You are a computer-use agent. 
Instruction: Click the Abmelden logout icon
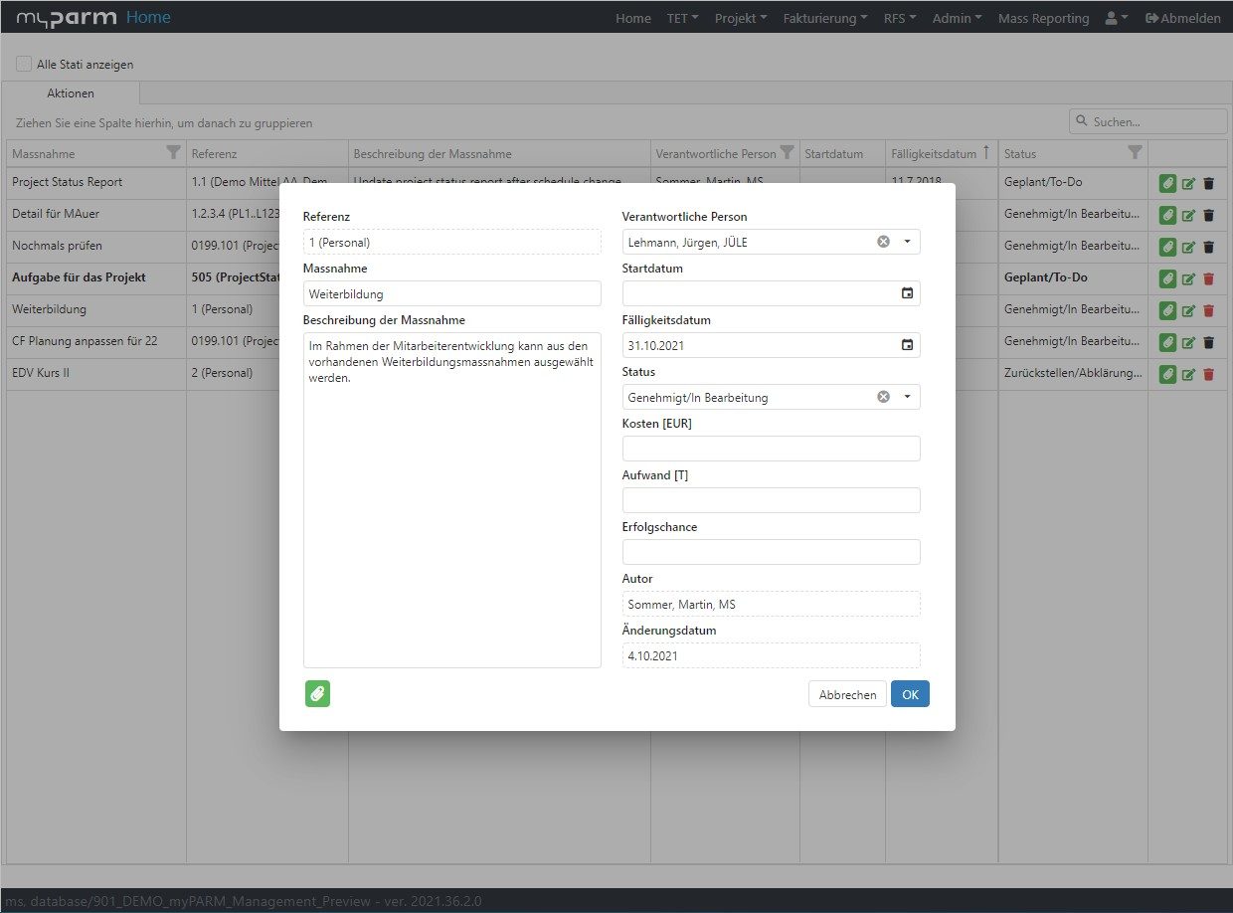(1153, 17)
